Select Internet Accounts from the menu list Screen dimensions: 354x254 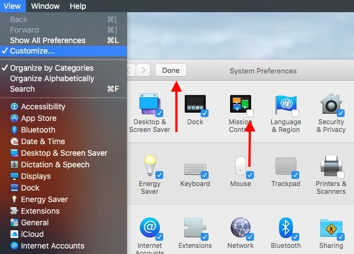pyautogui.click(x=64, y=246)
